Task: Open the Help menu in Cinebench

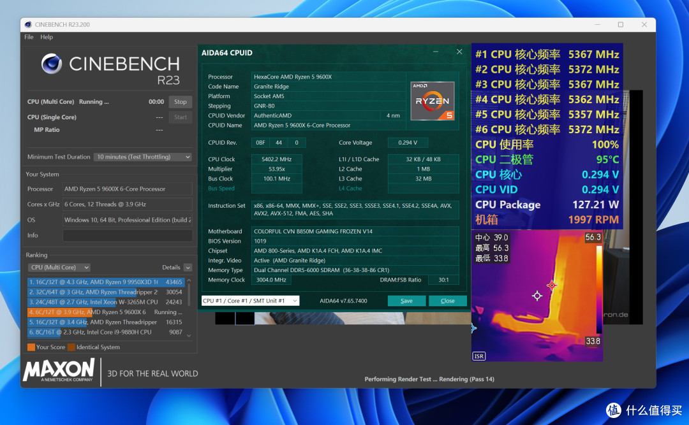Action: 47,37
